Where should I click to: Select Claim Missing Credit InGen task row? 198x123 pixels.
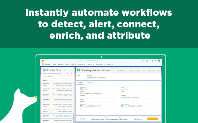[x=57, y=95]
